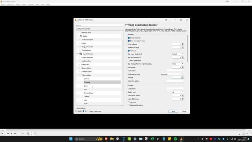This screenshot has width=252, height=142.
Task: Click the VLC seek progress bar
Action: (126, 130)
